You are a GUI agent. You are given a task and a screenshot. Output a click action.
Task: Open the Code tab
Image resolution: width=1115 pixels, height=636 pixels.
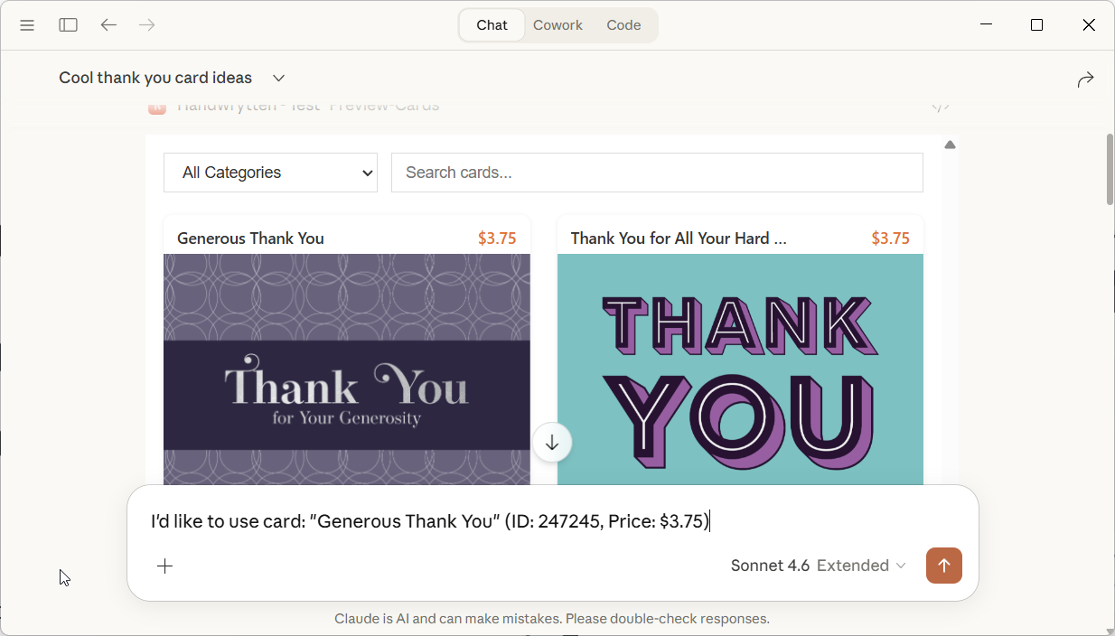coord(623,25)
